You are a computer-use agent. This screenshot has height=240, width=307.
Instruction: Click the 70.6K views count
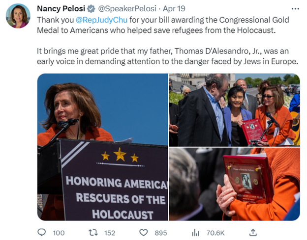215,233
